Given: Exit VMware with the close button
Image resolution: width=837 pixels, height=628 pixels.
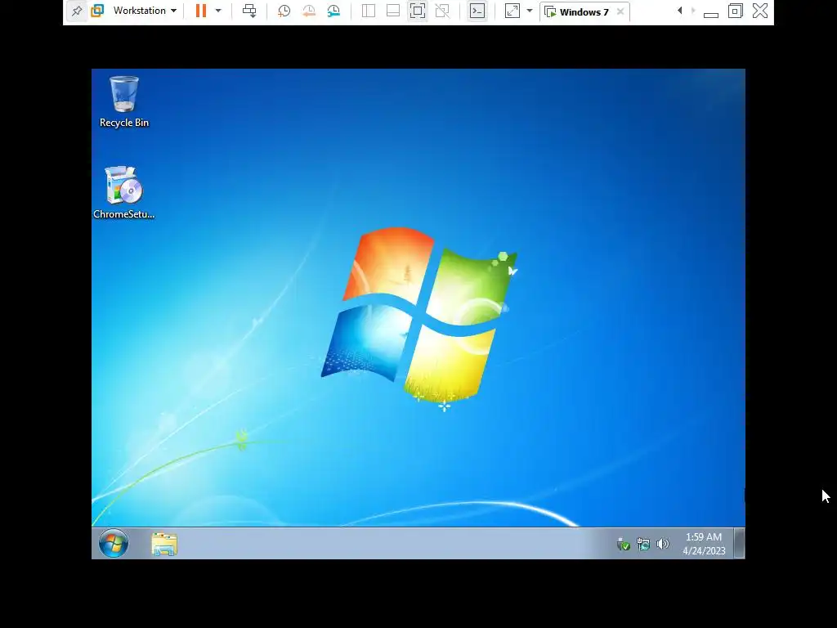Looking at the screenshot, I should 760,11.
